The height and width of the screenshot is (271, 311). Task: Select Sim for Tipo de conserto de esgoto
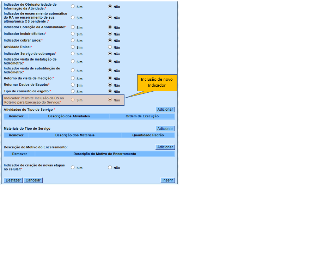click(x=73, y=91)
